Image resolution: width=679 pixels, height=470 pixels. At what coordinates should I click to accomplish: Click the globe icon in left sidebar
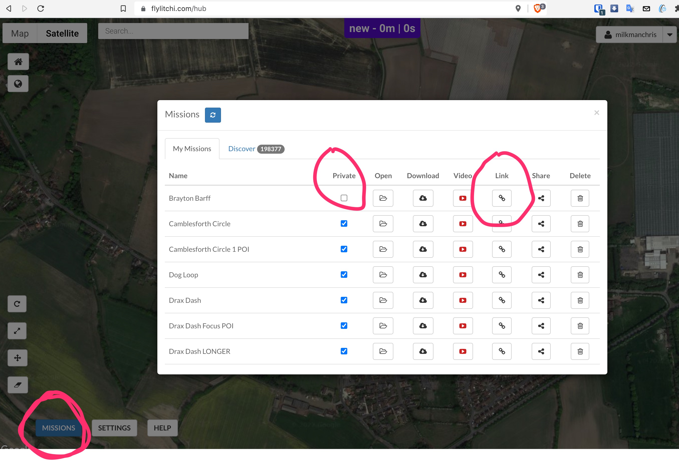tap(18, 84)
